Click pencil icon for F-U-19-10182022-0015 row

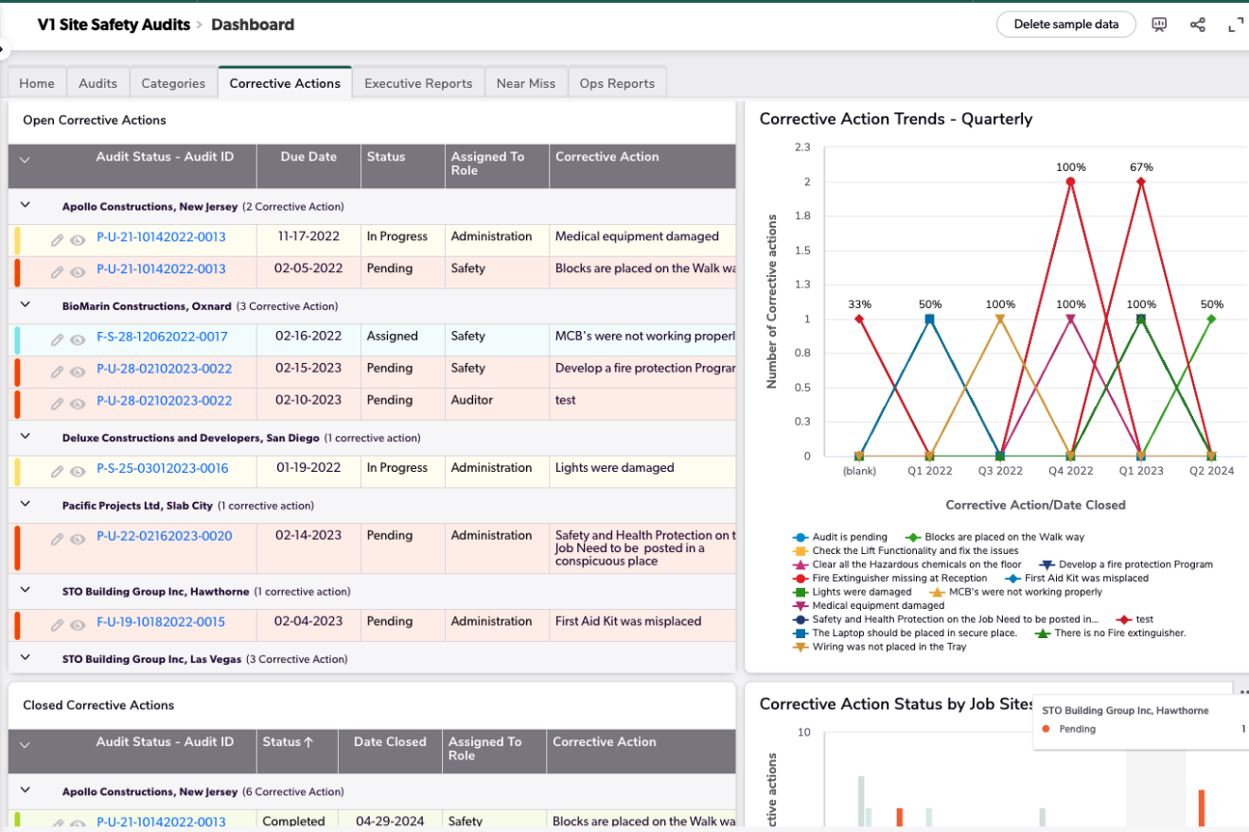57,624
